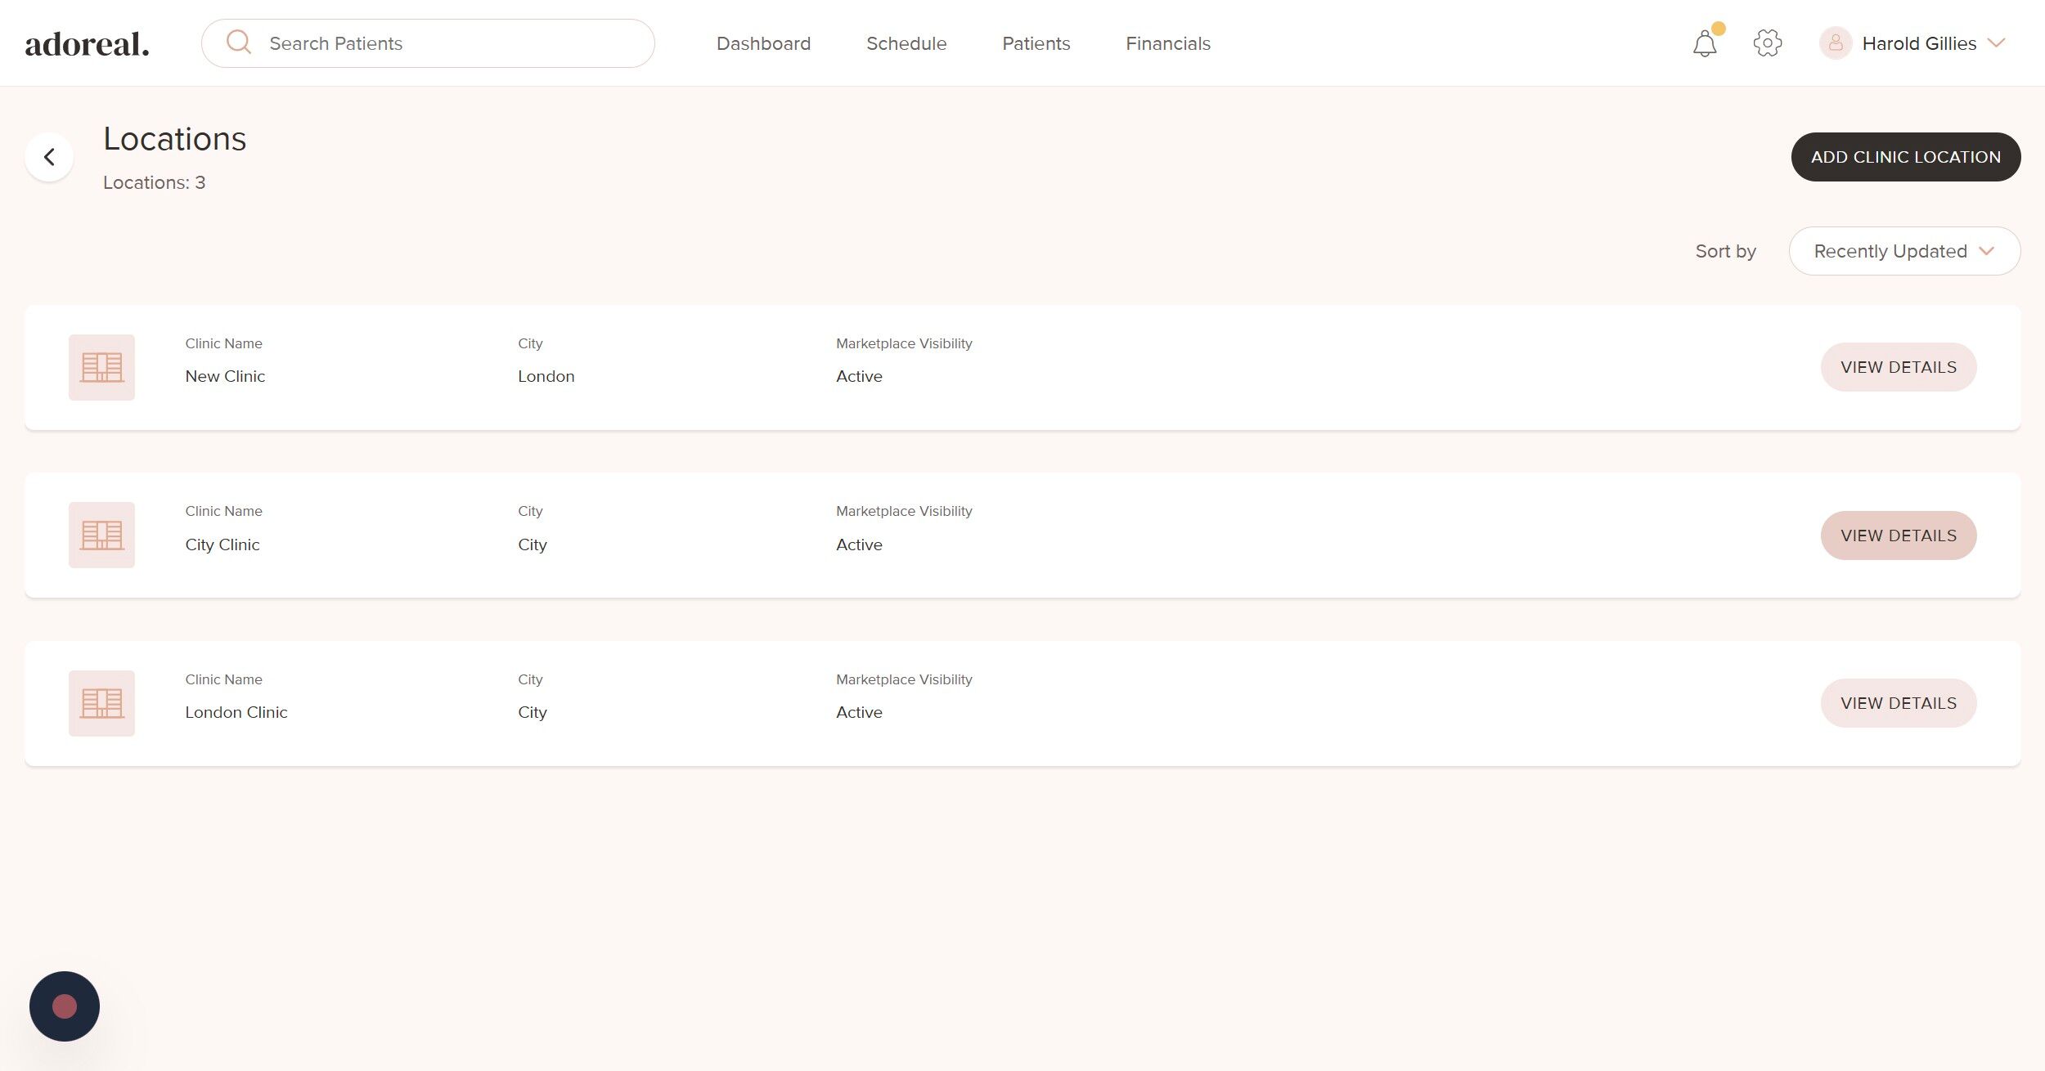2045x1071 pixels.
Task: Click the adoreal logo
Action: point(88,44)
